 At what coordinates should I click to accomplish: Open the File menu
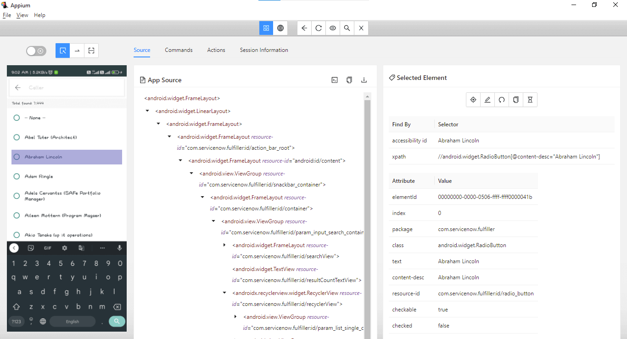pyautogui.click(x=7, y=15)
